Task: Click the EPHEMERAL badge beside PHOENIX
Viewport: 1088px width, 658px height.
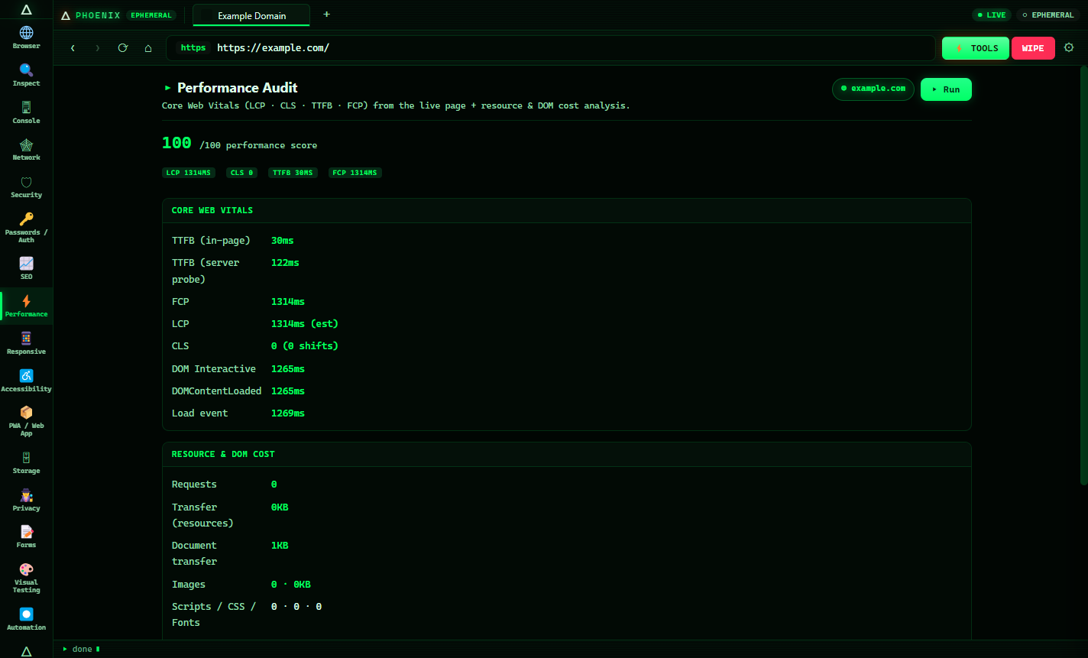Action: pos(151,15)
